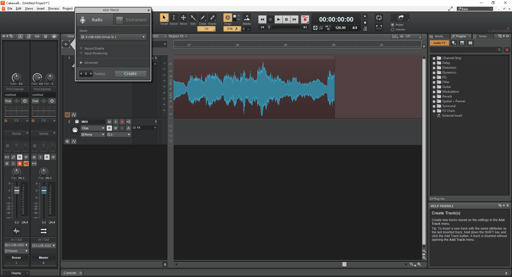The width and height of the screenshot is (512, 277).
Task: Select the Instrument track type
Action: coord(131,20)
